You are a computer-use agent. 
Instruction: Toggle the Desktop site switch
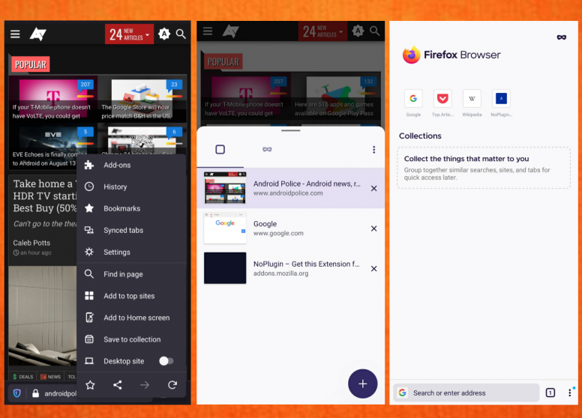(166, 361)
